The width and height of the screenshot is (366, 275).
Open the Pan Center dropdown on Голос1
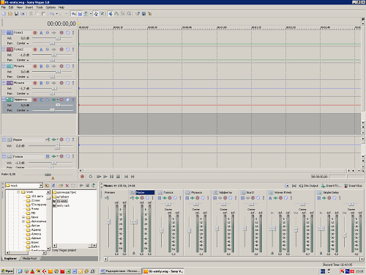(28, 43)
